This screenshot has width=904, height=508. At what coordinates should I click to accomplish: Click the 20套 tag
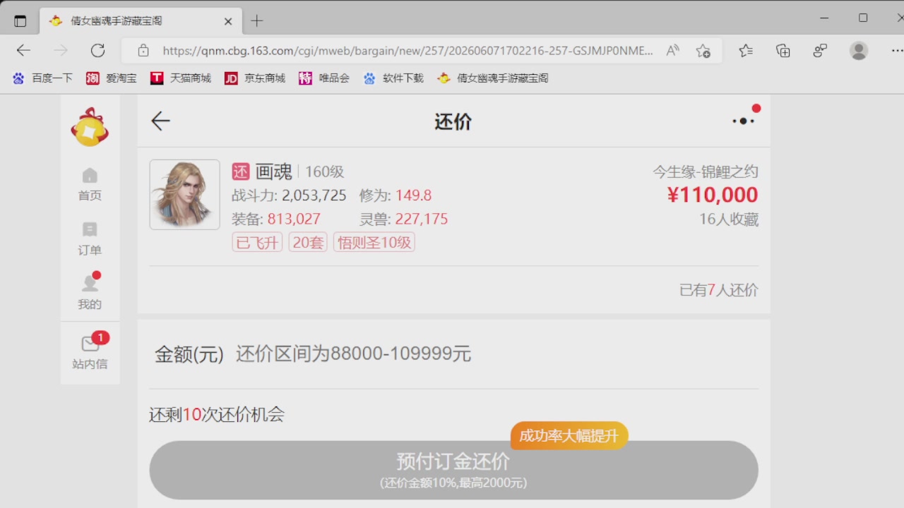coord(308,243)
